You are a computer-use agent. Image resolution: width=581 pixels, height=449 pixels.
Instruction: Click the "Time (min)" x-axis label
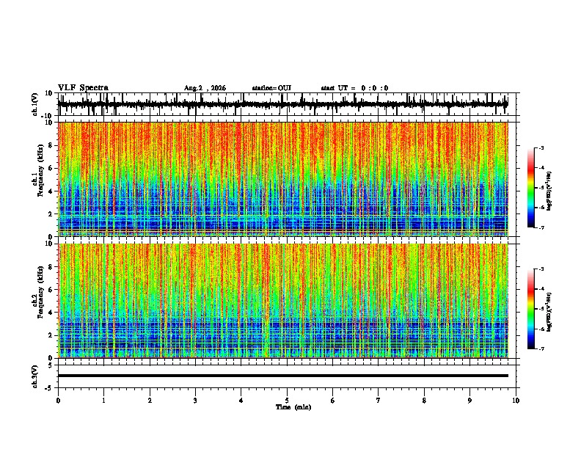(293, 407)
